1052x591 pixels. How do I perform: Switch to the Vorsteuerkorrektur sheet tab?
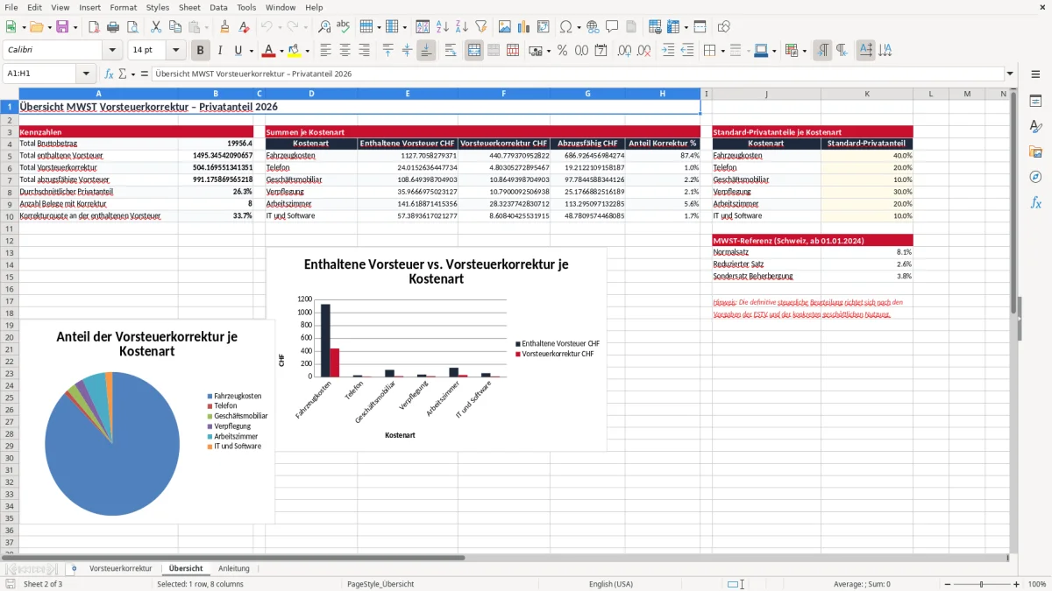[120, 568]
